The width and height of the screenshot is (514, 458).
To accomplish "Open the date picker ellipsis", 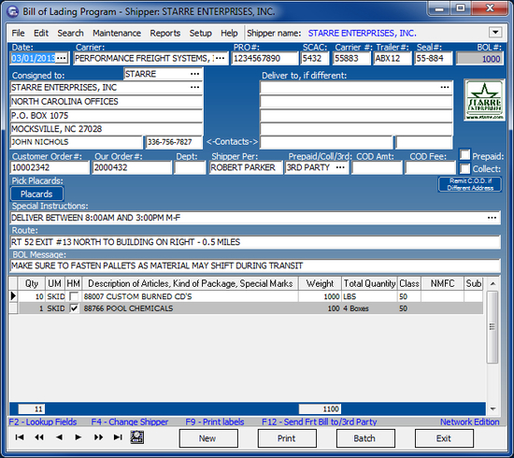I will click(x=62, y=58).
